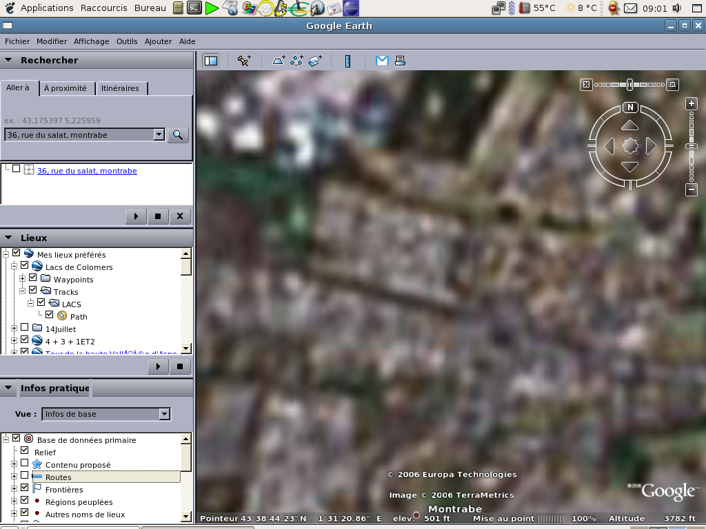Clear search results with X button
Image resolution: width=706 pixels, height=529 pixels.
[180, 216]
